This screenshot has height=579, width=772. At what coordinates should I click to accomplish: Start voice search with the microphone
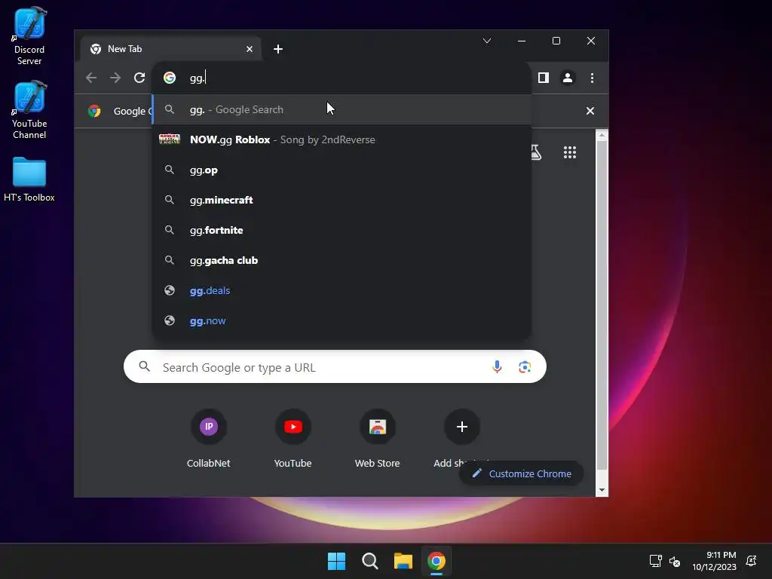point(497,367)
